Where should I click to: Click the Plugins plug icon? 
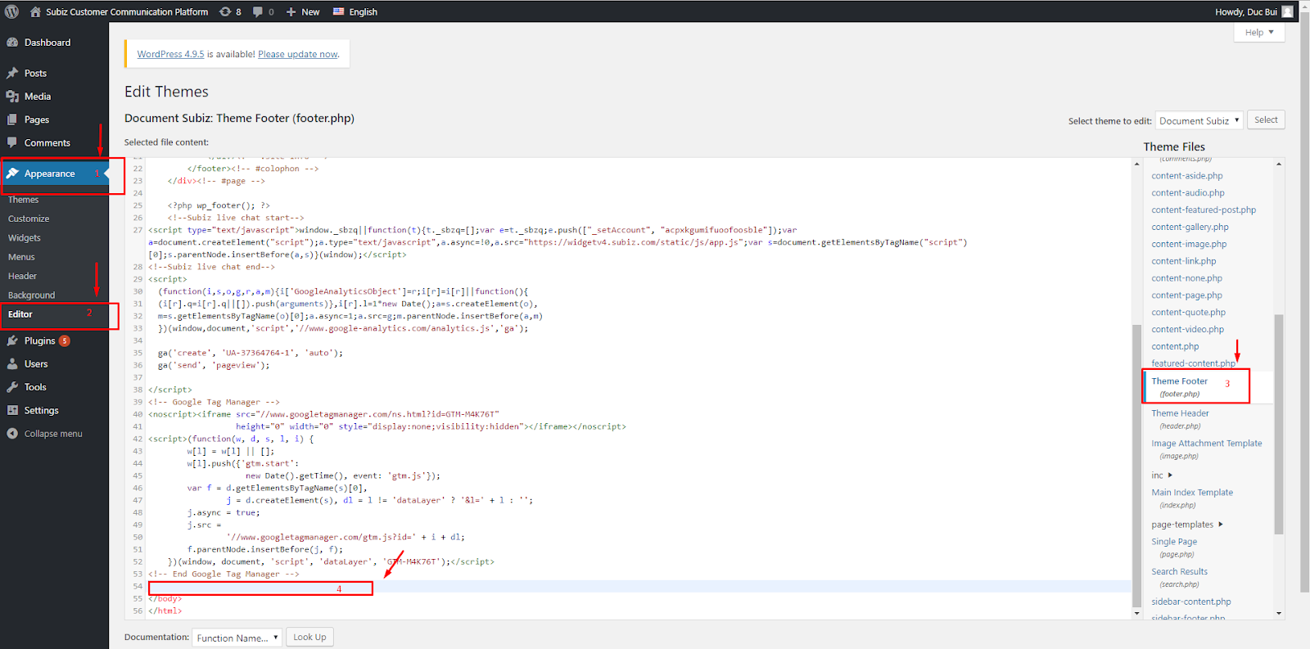(12, 340)
